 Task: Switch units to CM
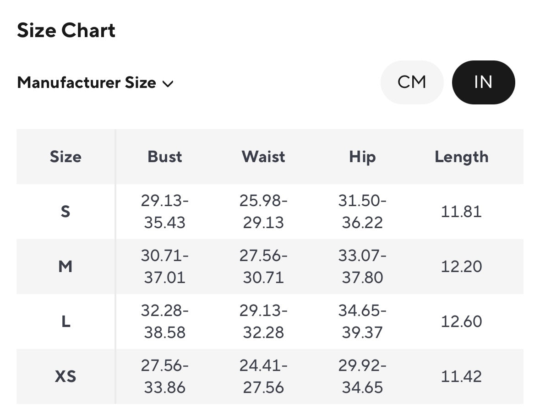click(412, 82)
